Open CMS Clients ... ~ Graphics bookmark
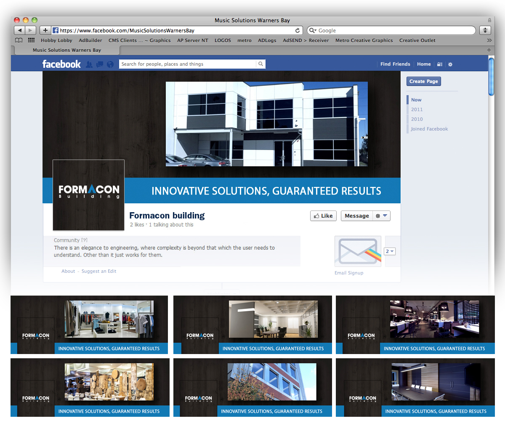The image size is (505, 421). point(140,40)
